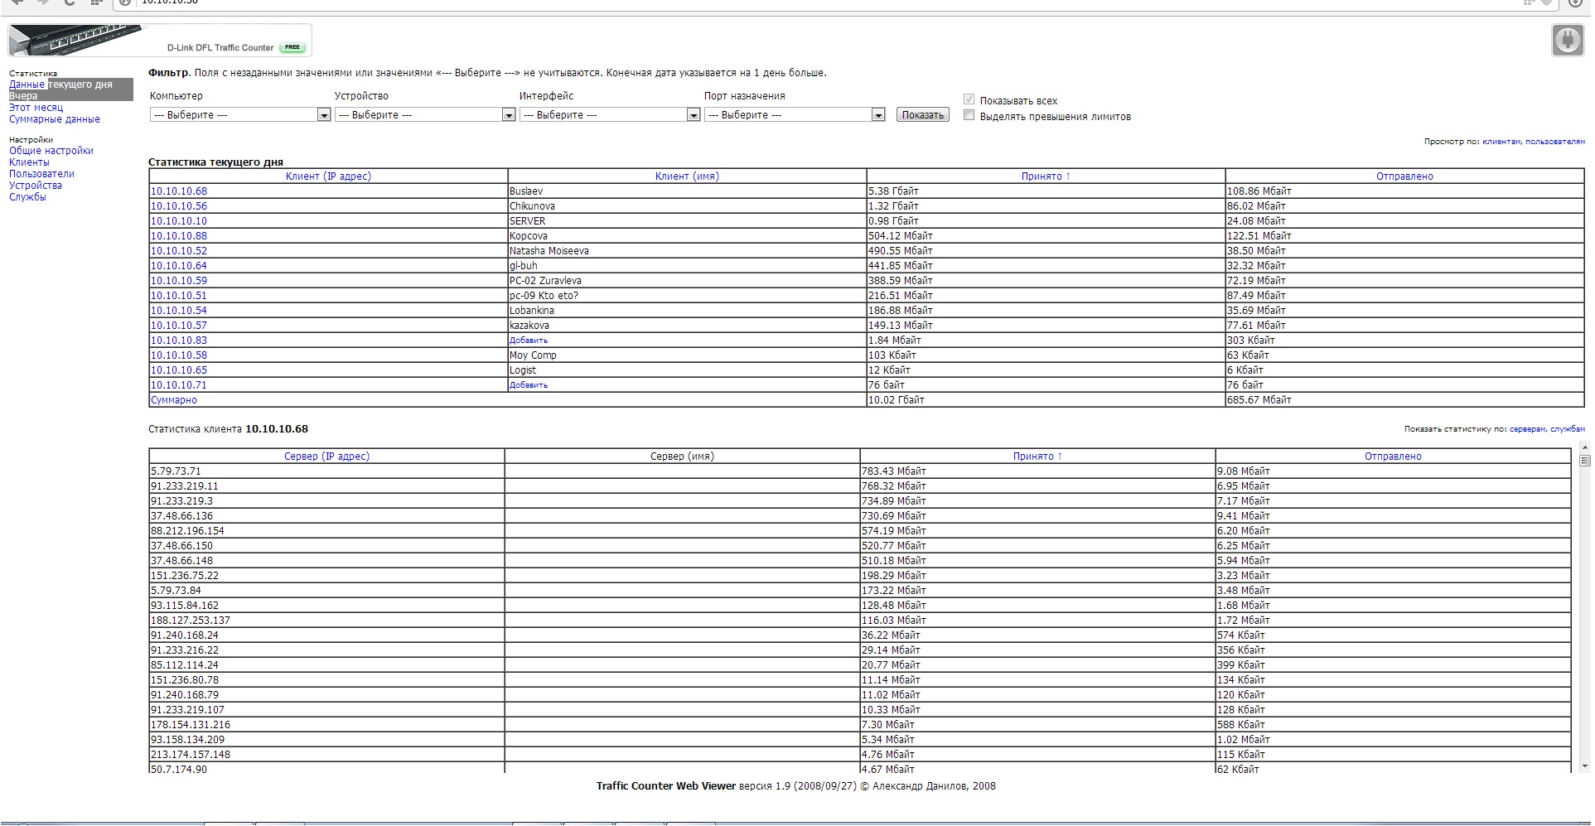Open «Этот месяц» statistics in sidebar
Screen dimensions: 1595x826
tap(36, 108)
